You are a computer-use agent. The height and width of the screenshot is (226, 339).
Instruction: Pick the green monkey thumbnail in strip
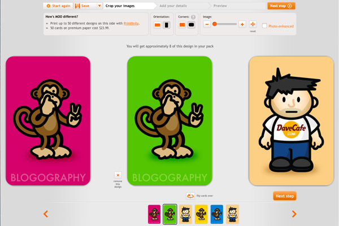pyautogui.click(x=170, y=214)
